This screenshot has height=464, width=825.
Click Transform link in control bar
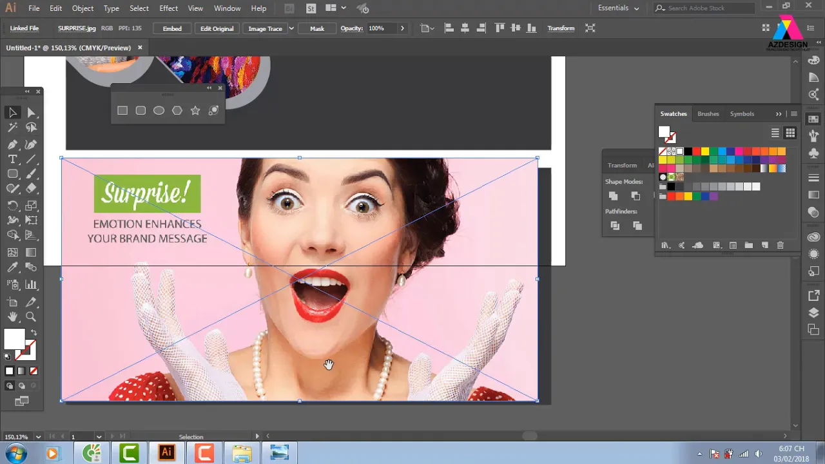coord(561,28)
